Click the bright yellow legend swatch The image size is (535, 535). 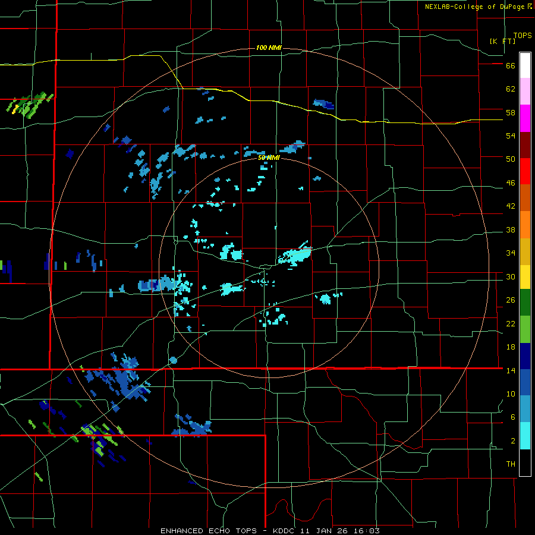click(525, 277)
